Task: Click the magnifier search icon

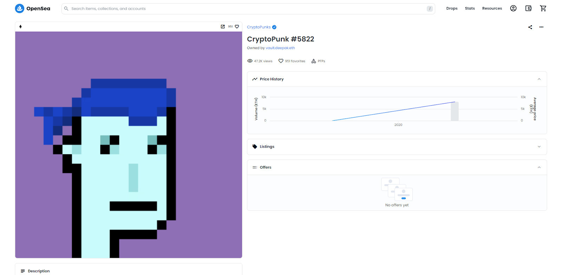Action: click(66, 8)
